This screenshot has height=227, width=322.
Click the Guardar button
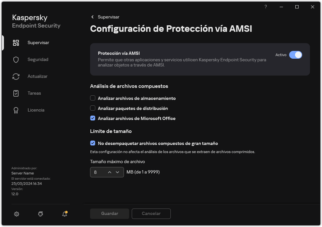pyautogui.click(x=109, y=213)
